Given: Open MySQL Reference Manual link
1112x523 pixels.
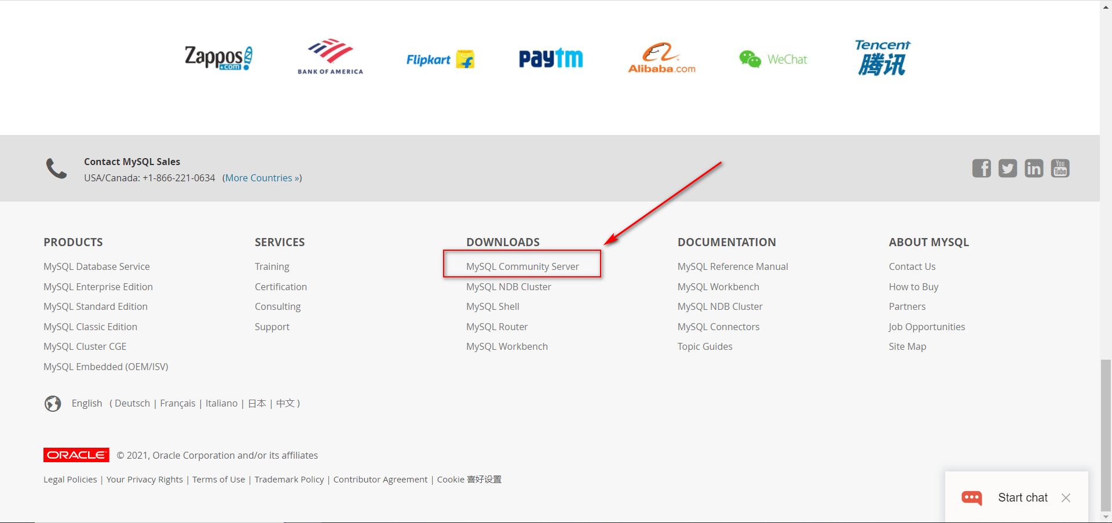Looking at the screenshot, I should pos(733,266).
